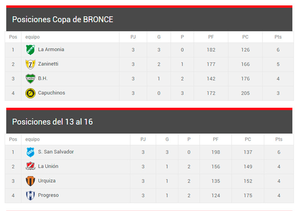The image size is (299, 211).
Task: Click the Posiciones del 13 al 16 header
Action: 52,122
